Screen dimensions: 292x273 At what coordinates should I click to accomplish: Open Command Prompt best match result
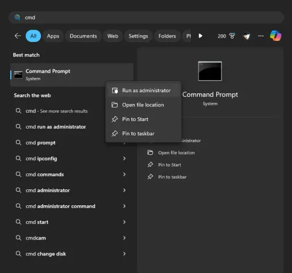[x=72, y=75]
